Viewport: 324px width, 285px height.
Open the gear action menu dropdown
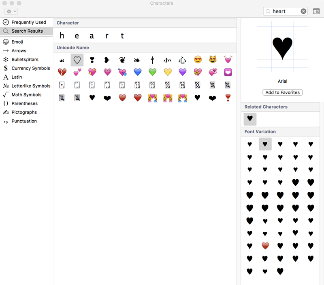coord(11,11)
